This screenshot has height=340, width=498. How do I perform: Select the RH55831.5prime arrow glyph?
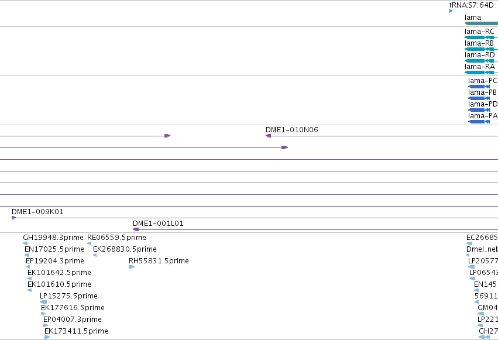pyautogui.click(x=132, y=267)
